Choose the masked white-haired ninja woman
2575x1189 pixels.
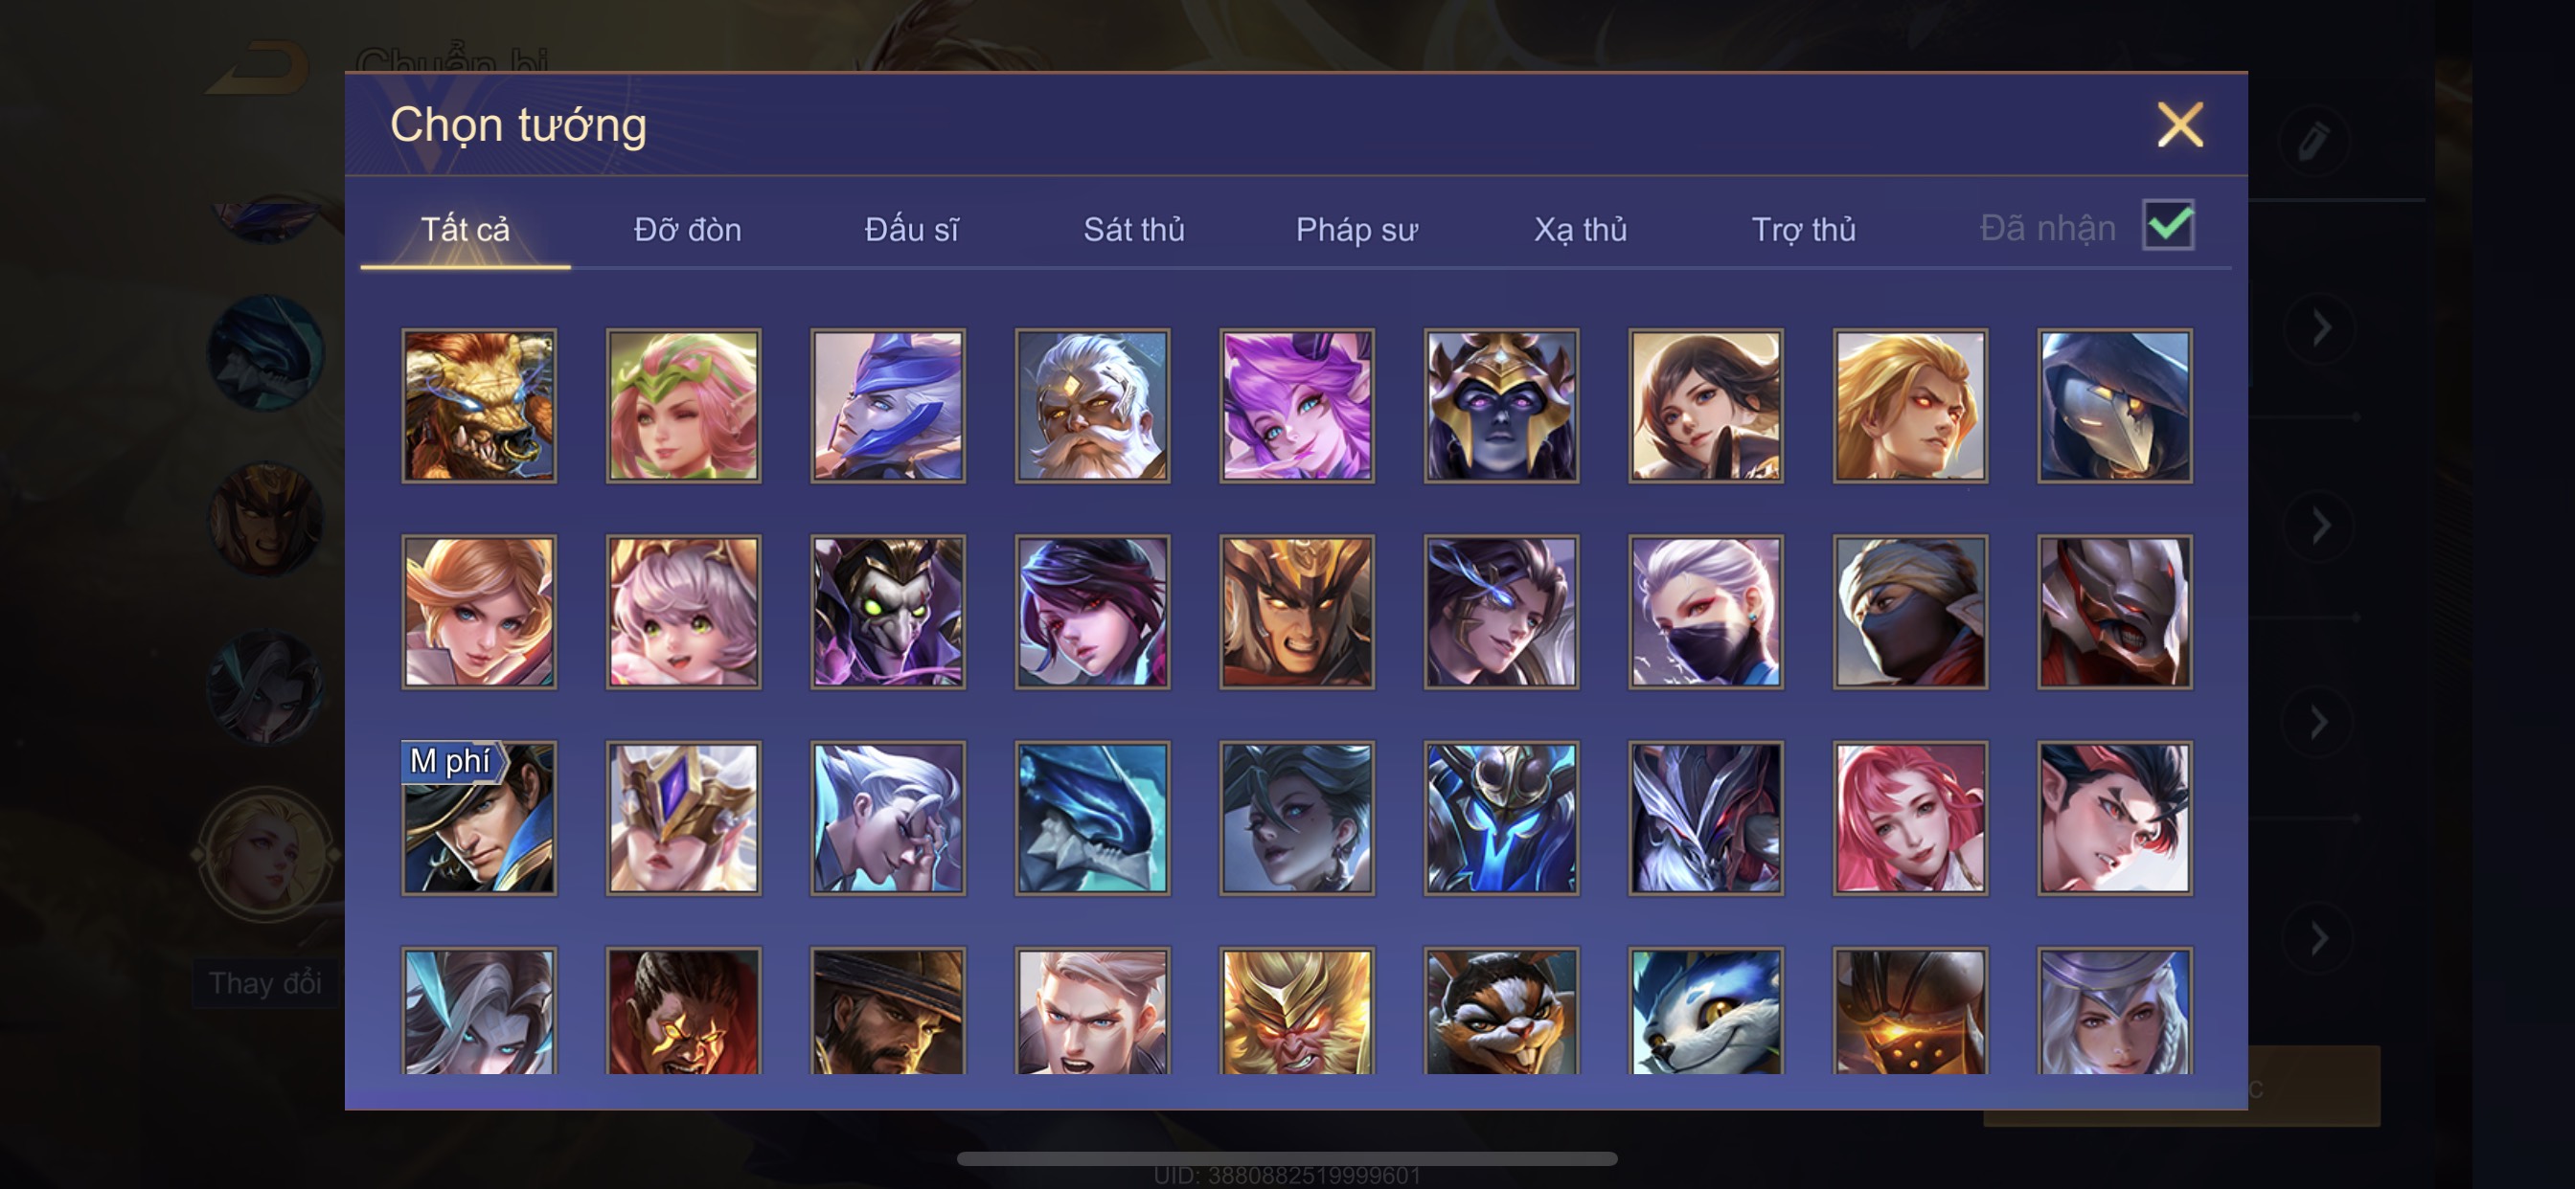click(x=1705, y=612)
